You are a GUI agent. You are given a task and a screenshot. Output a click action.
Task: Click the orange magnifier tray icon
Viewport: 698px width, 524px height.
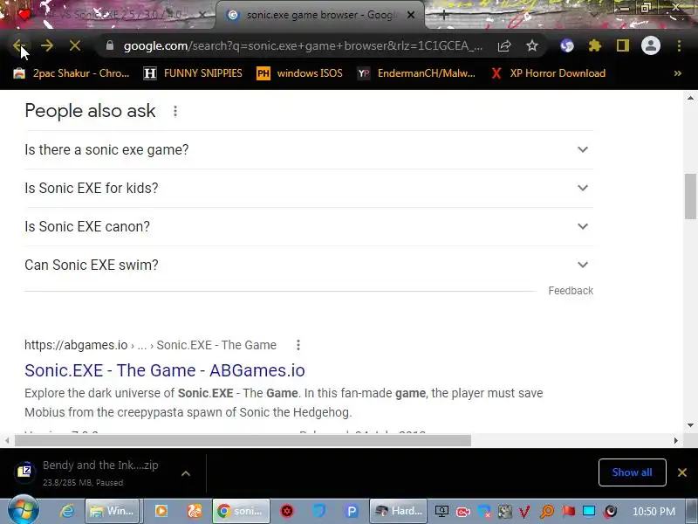pos(547,512)
